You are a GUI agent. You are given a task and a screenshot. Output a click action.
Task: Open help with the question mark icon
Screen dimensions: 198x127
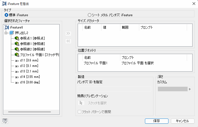5,121
